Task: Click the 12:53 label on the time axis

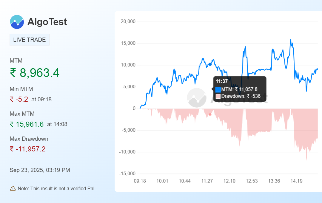Action: pyautogui.click(x=252, y=181)
